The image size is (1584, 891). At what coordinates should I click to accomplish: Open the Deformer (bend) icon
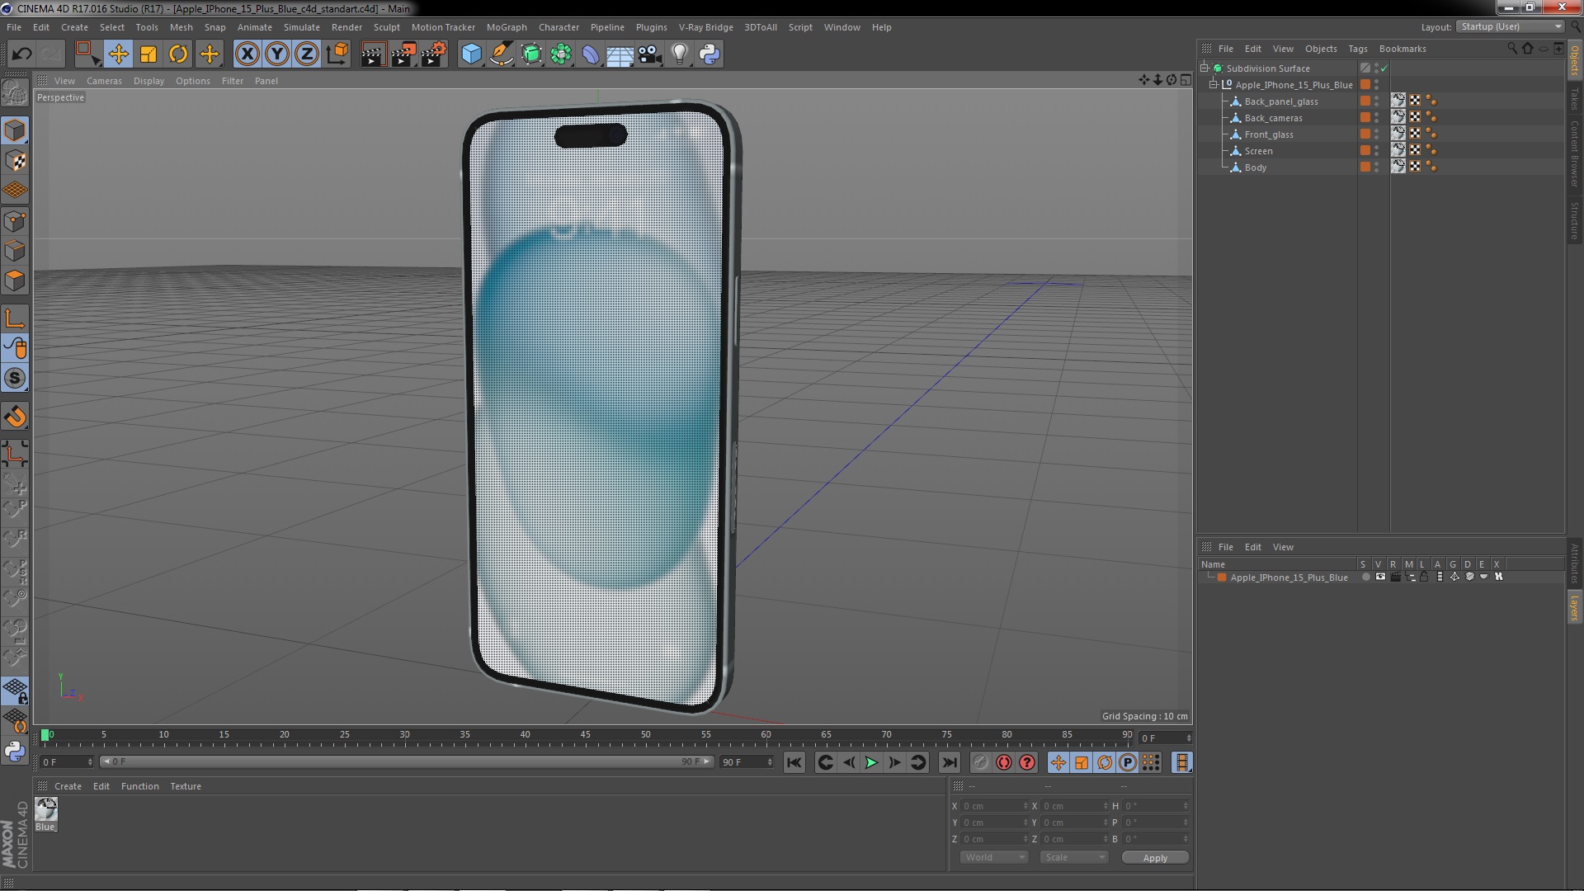click(x=591, y=54)
